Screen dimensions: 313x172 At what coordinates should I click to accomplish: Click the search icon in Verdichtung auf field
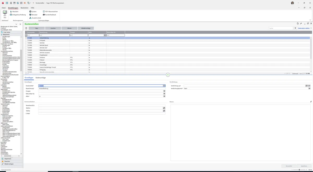pyautogui.click(x=306, y=86)
